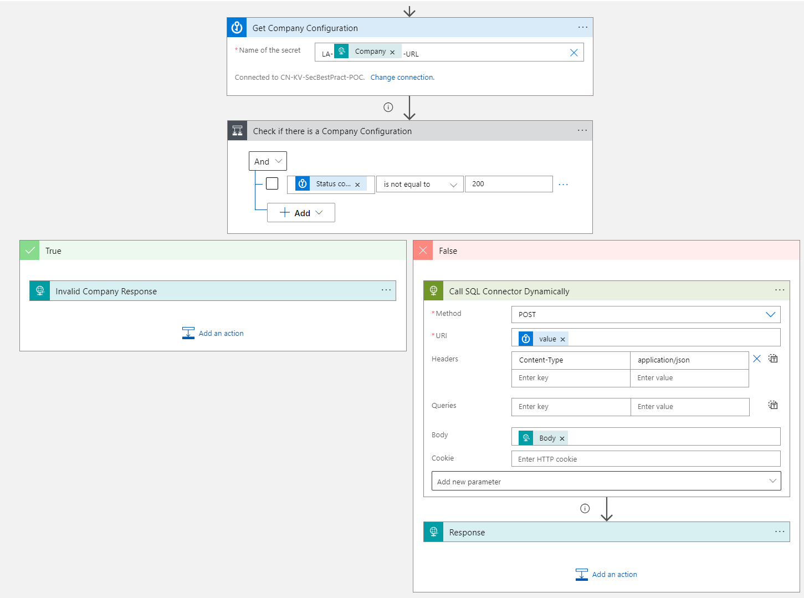The image size is (804, 598).
Task: Tick the condition row checkbox
Action: [x=272, y=183]
